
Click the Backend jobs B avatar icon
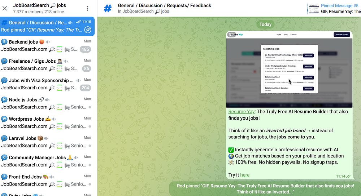click(x=4, y=42)
